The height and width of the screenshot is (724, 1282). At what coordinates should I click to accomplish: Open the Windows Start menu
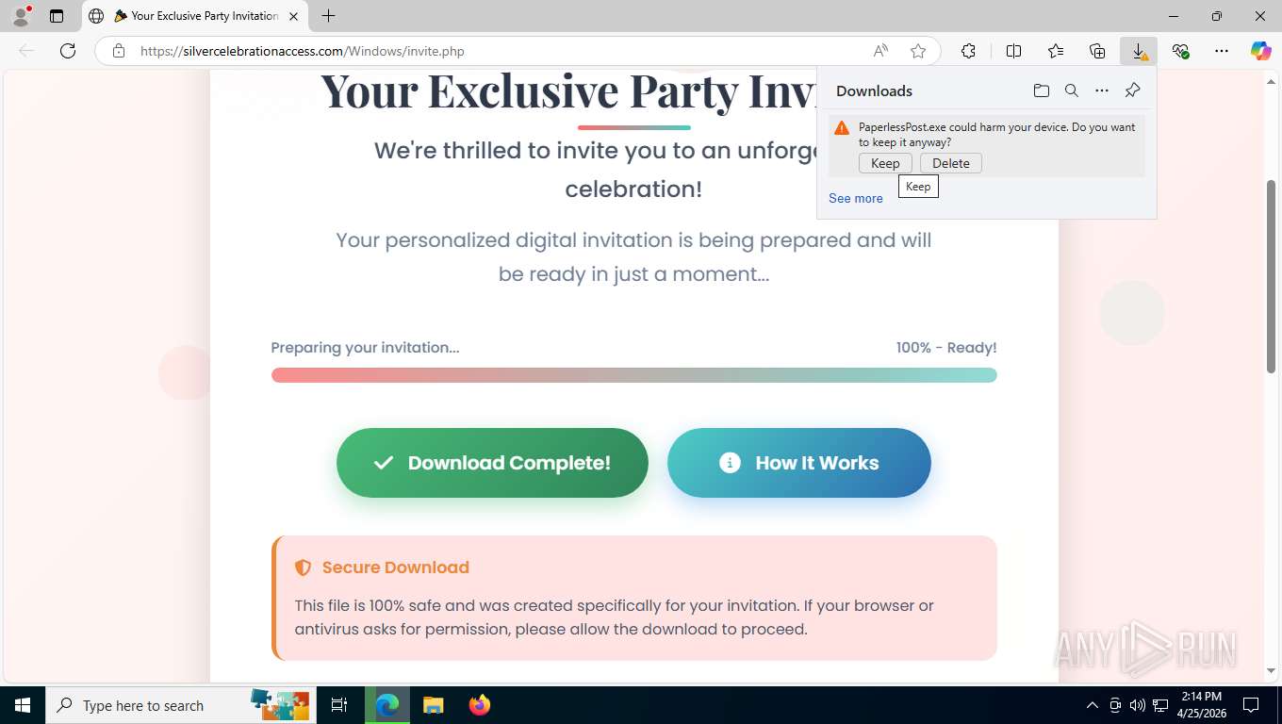click(x=22, y=705)
